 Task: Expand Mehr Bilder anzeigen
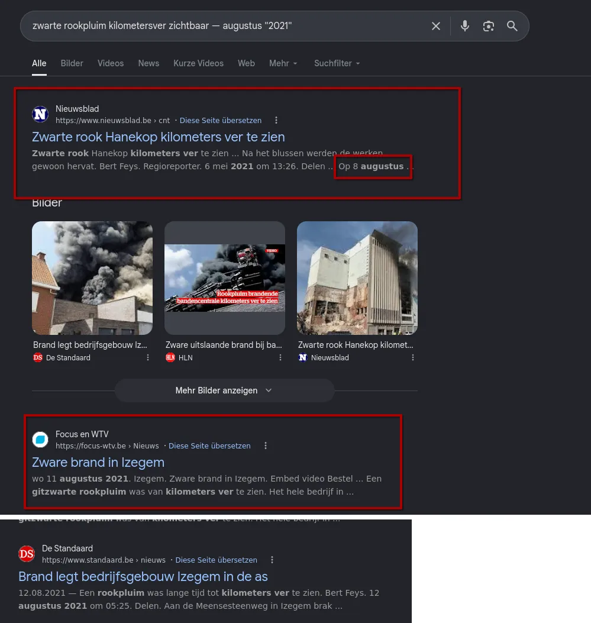(224, 390)
